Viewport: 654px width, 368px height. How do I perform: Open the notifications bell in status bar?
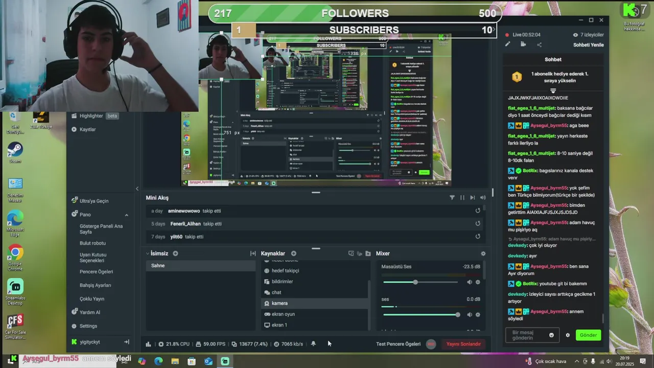[313, 344]
